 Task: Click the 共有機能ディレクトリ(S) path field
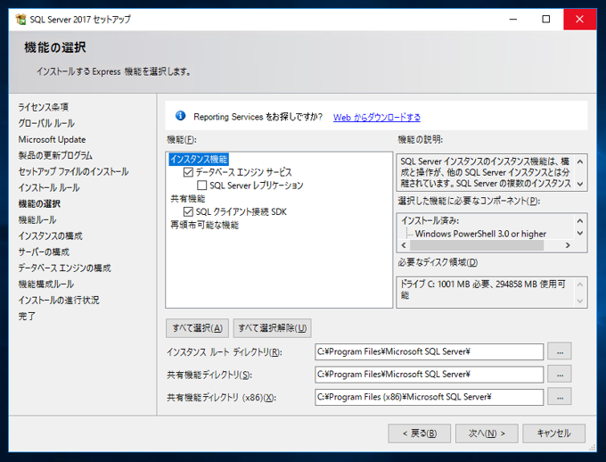point(429,375)
